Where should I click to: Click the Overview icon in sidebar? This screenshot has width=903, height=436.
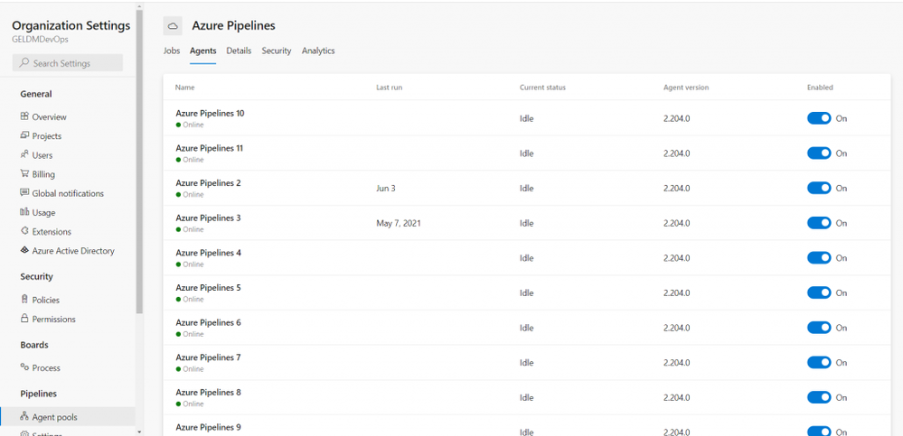(24, 116)
